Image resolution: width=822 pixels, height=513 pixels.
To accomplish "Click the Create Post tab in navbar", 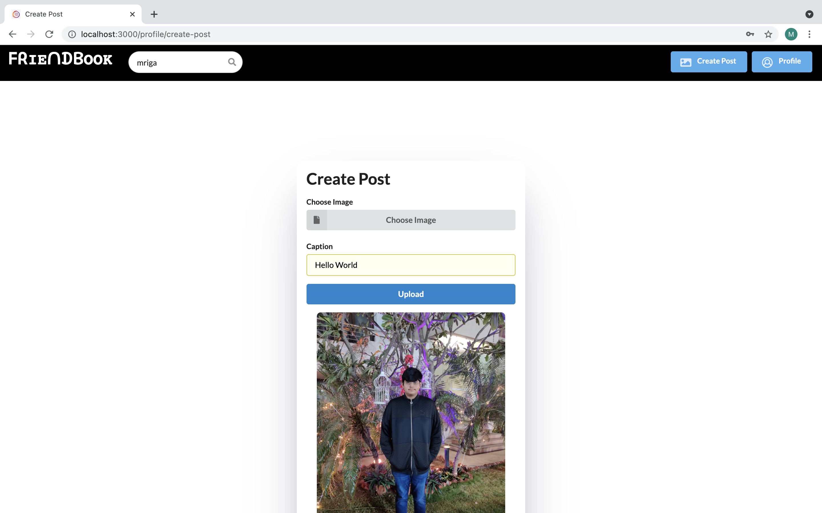I will coord(708,62).
